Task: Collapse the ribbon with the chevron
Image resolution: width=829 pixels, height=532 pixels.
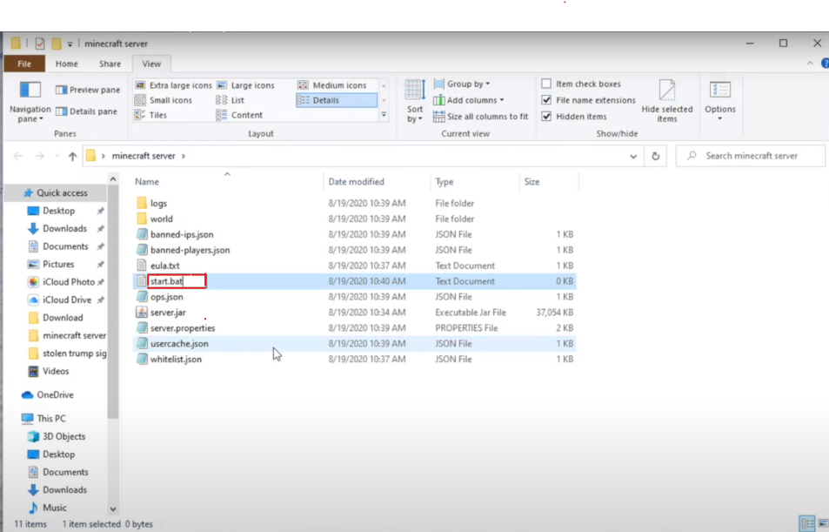Action: 810,63
